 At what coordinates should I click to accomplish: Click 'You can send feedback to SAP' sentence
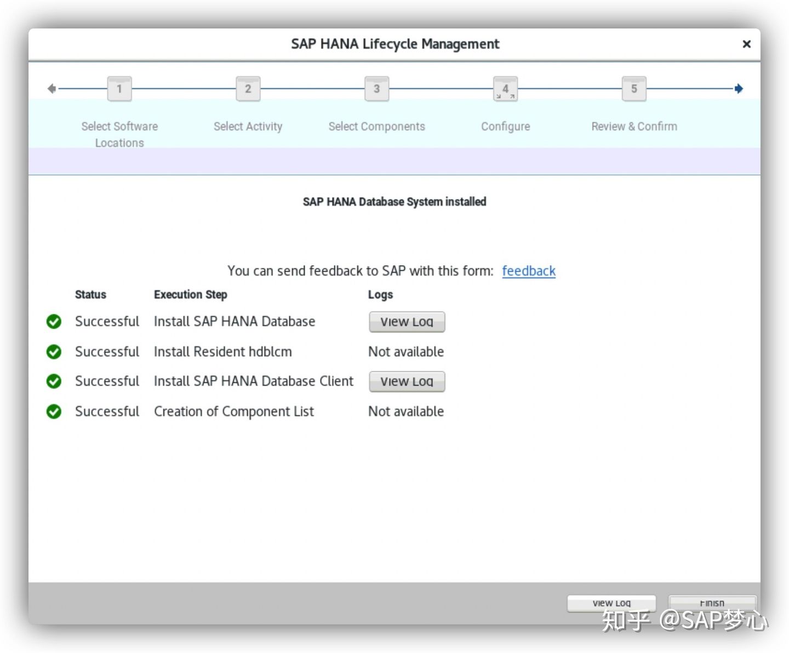(x=361, y=271)
